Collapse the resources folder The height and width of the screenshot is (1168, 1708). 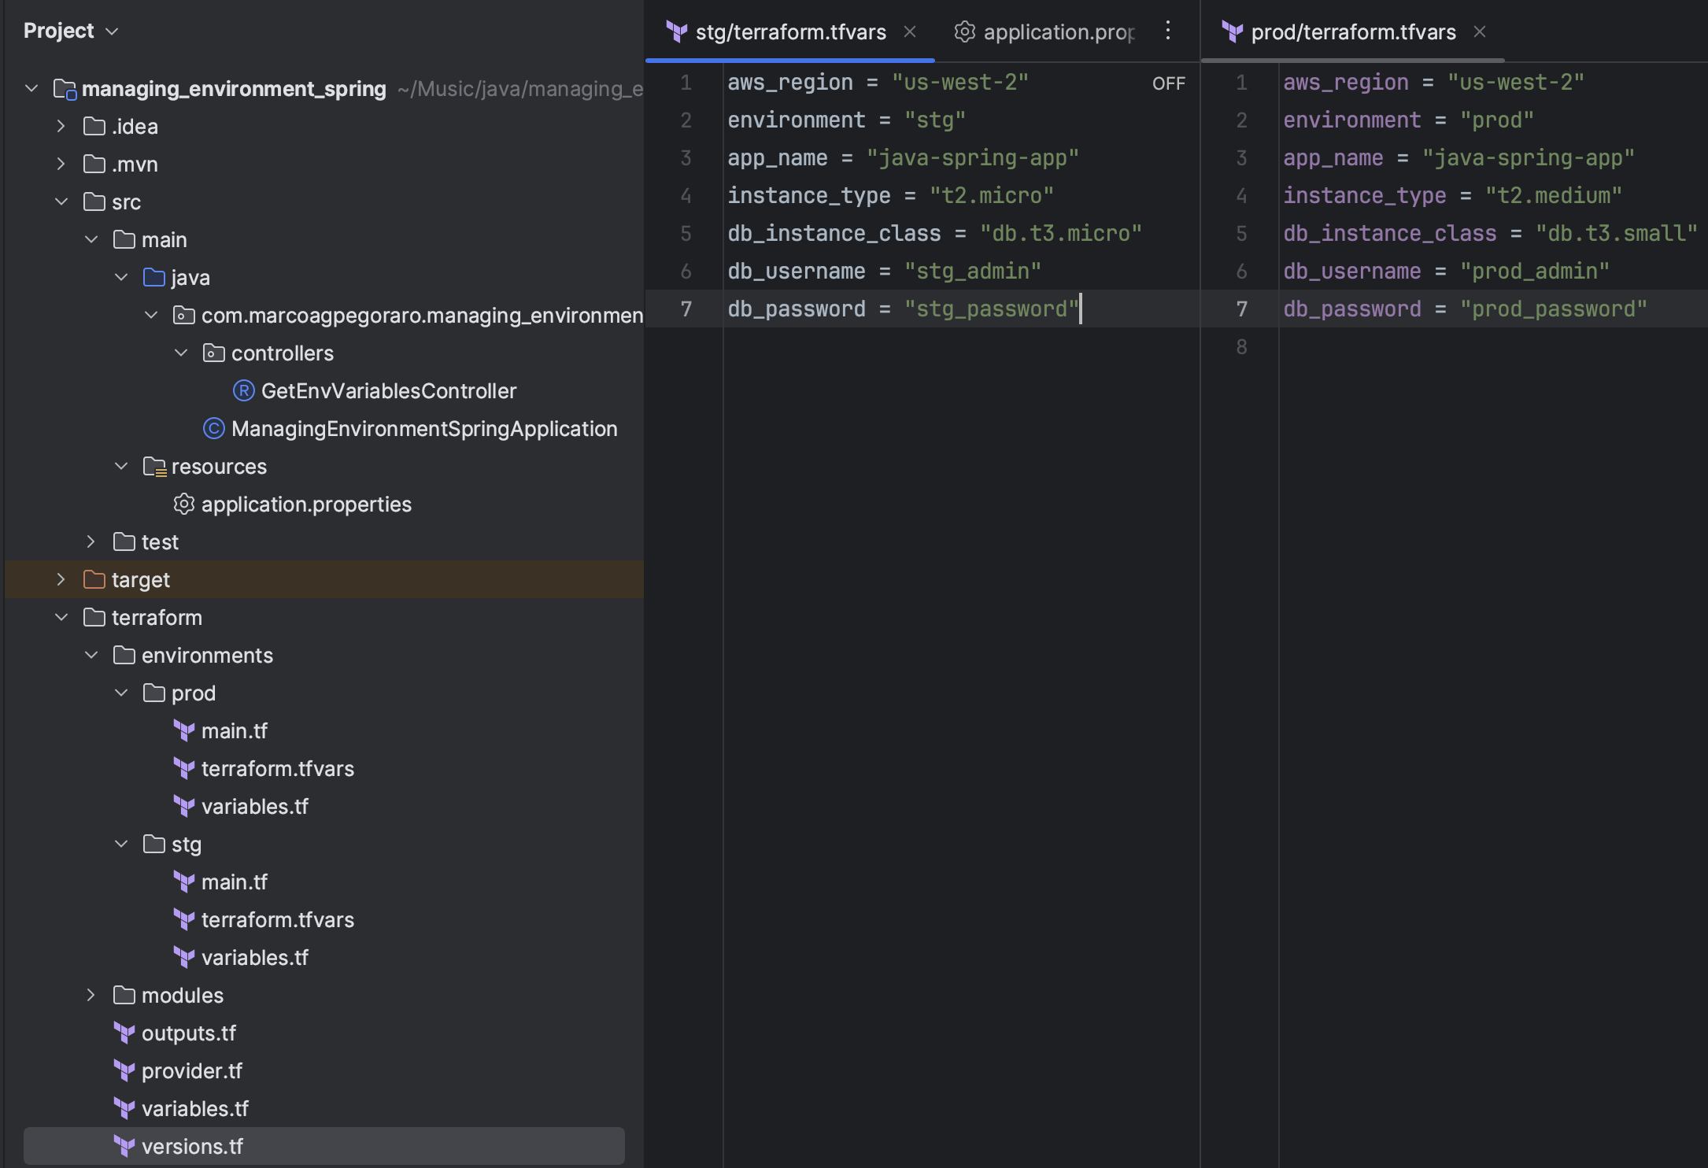[x=121, y=466]
